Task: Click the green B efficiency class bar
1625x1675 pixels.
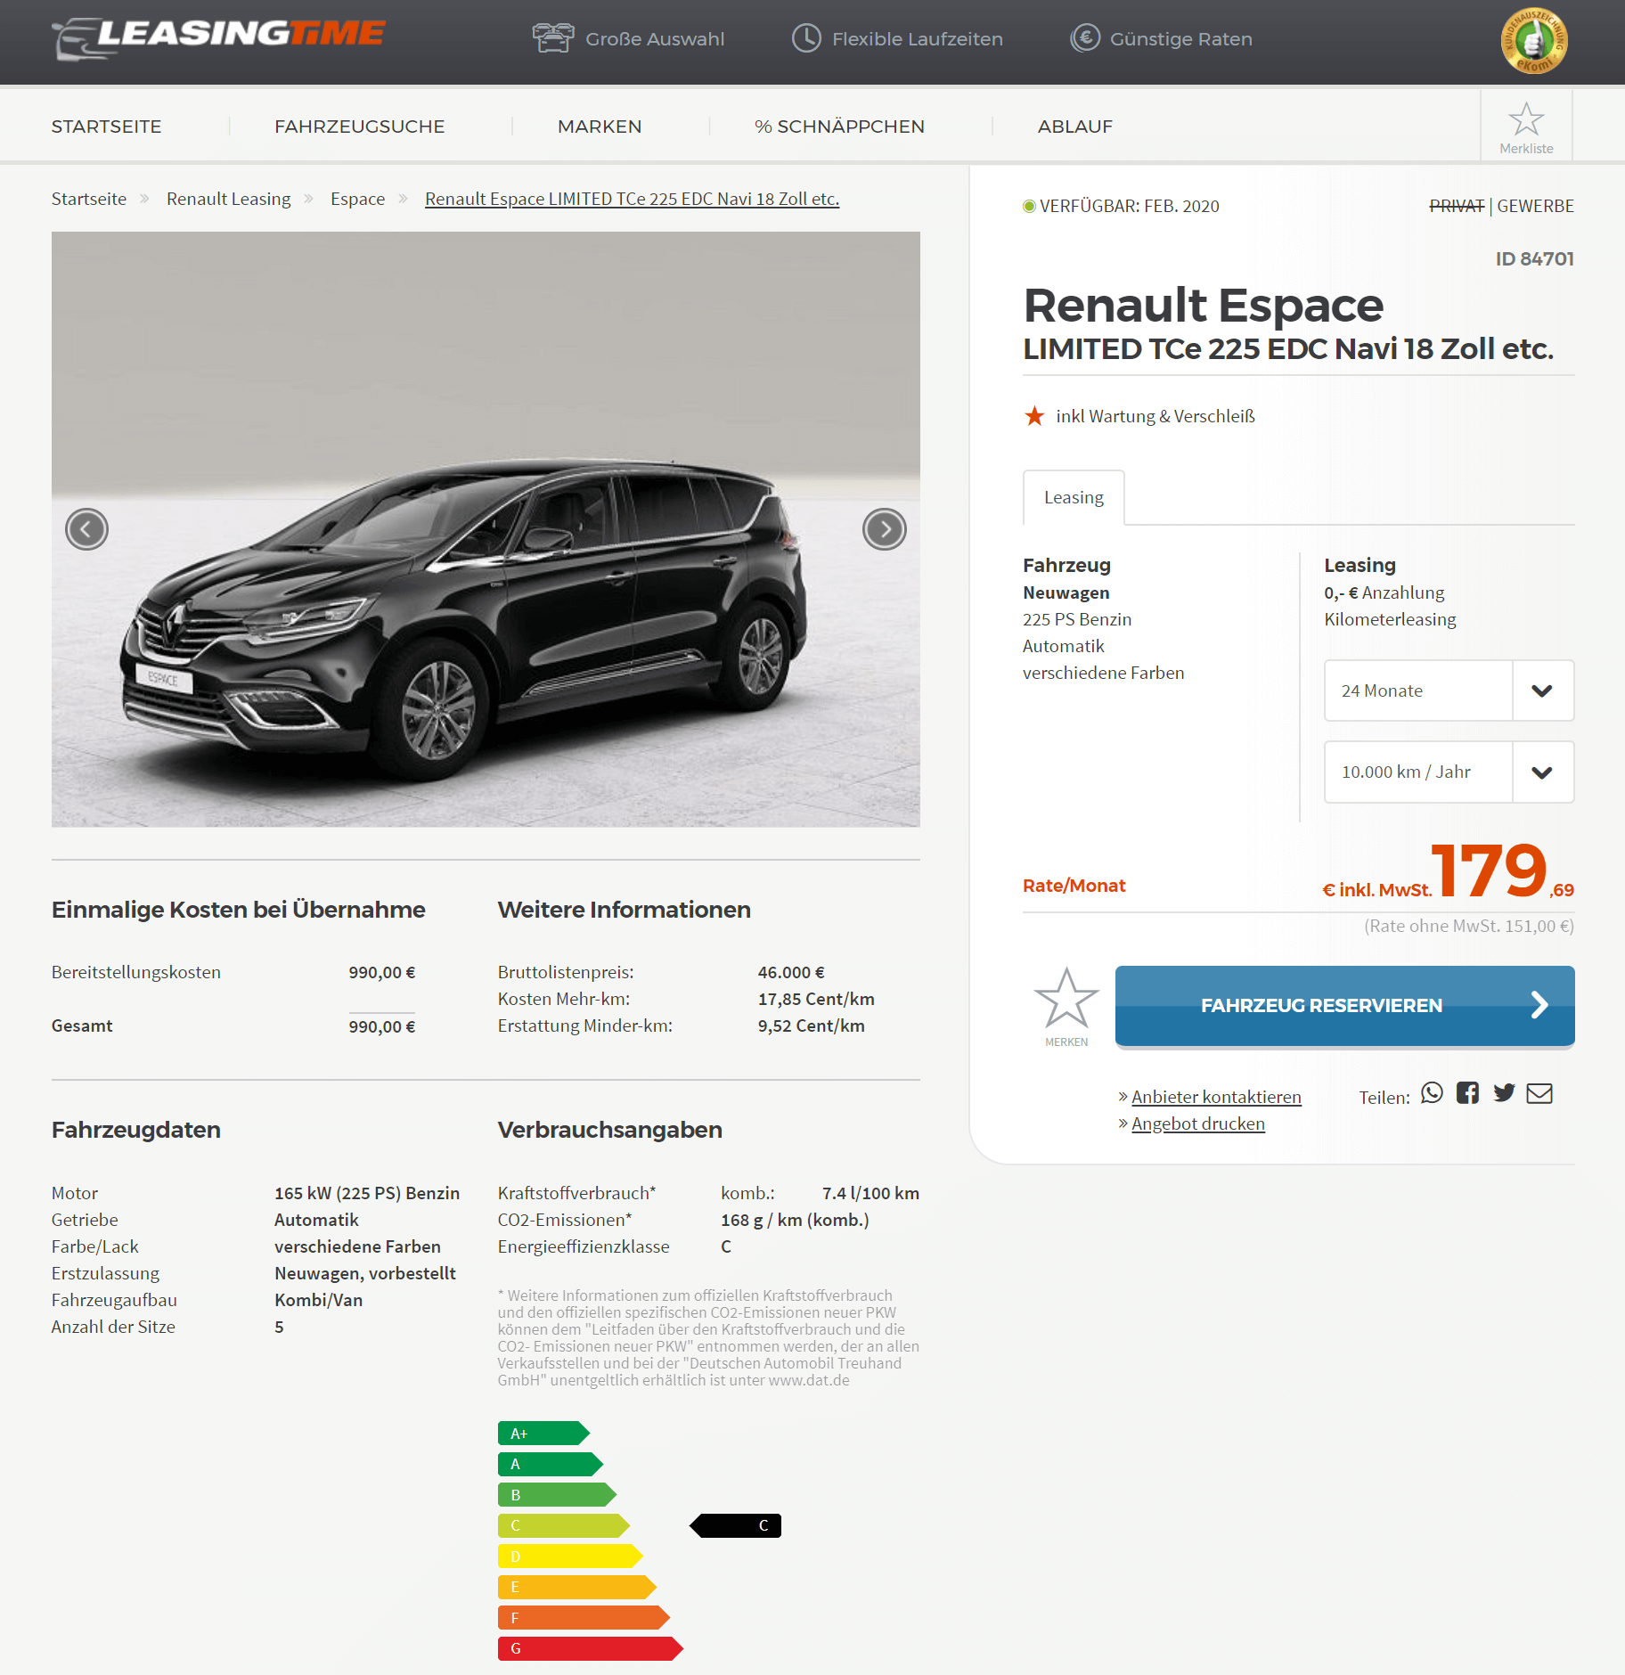Action: 557,1495
